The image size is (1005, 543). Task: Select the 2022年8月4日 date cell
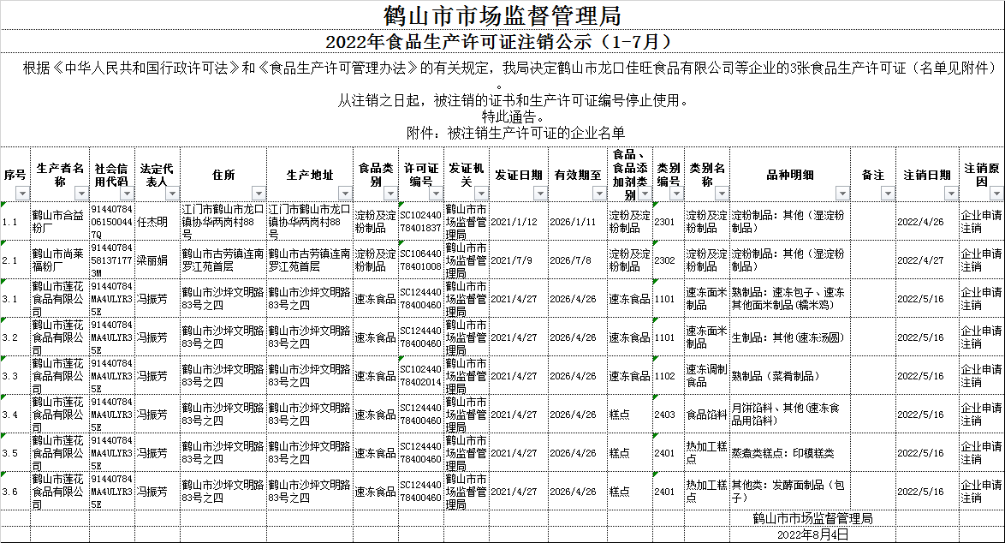coord(812,534)
